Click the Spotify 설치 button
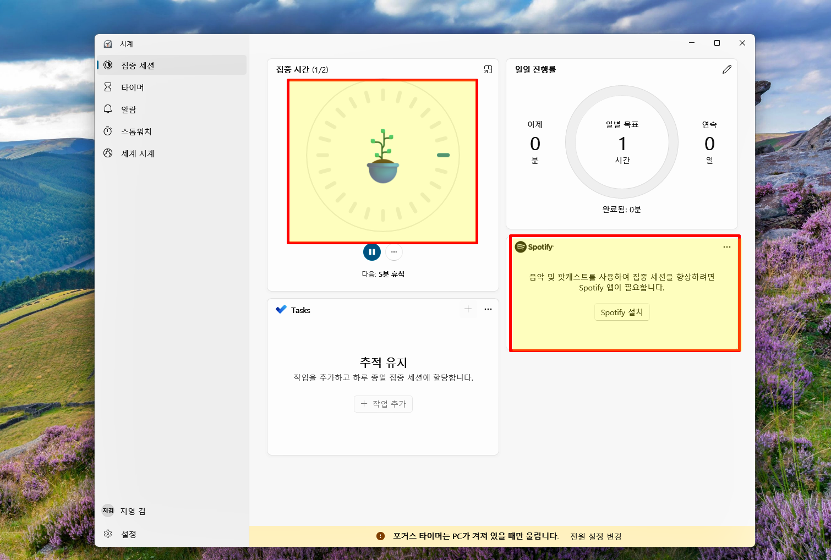 coord(622,312)
